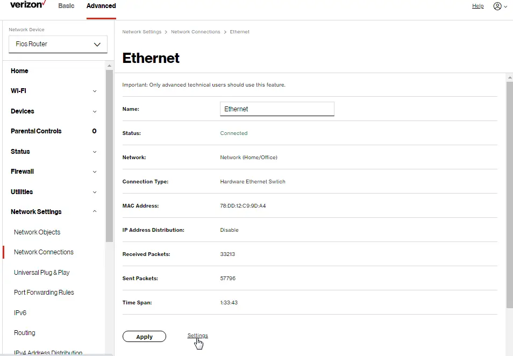Edit the Ethernet name input field
Screen dimensions: 513x356
277,109
